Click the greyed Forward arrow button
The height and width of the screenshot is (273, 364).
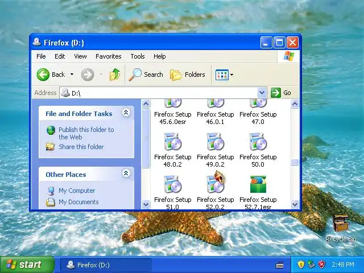click(x=88, y=75)
